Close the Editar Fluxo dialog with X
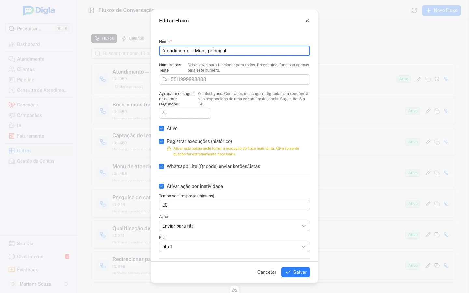This screenshot has width=469, height=293. click(307, 21)
